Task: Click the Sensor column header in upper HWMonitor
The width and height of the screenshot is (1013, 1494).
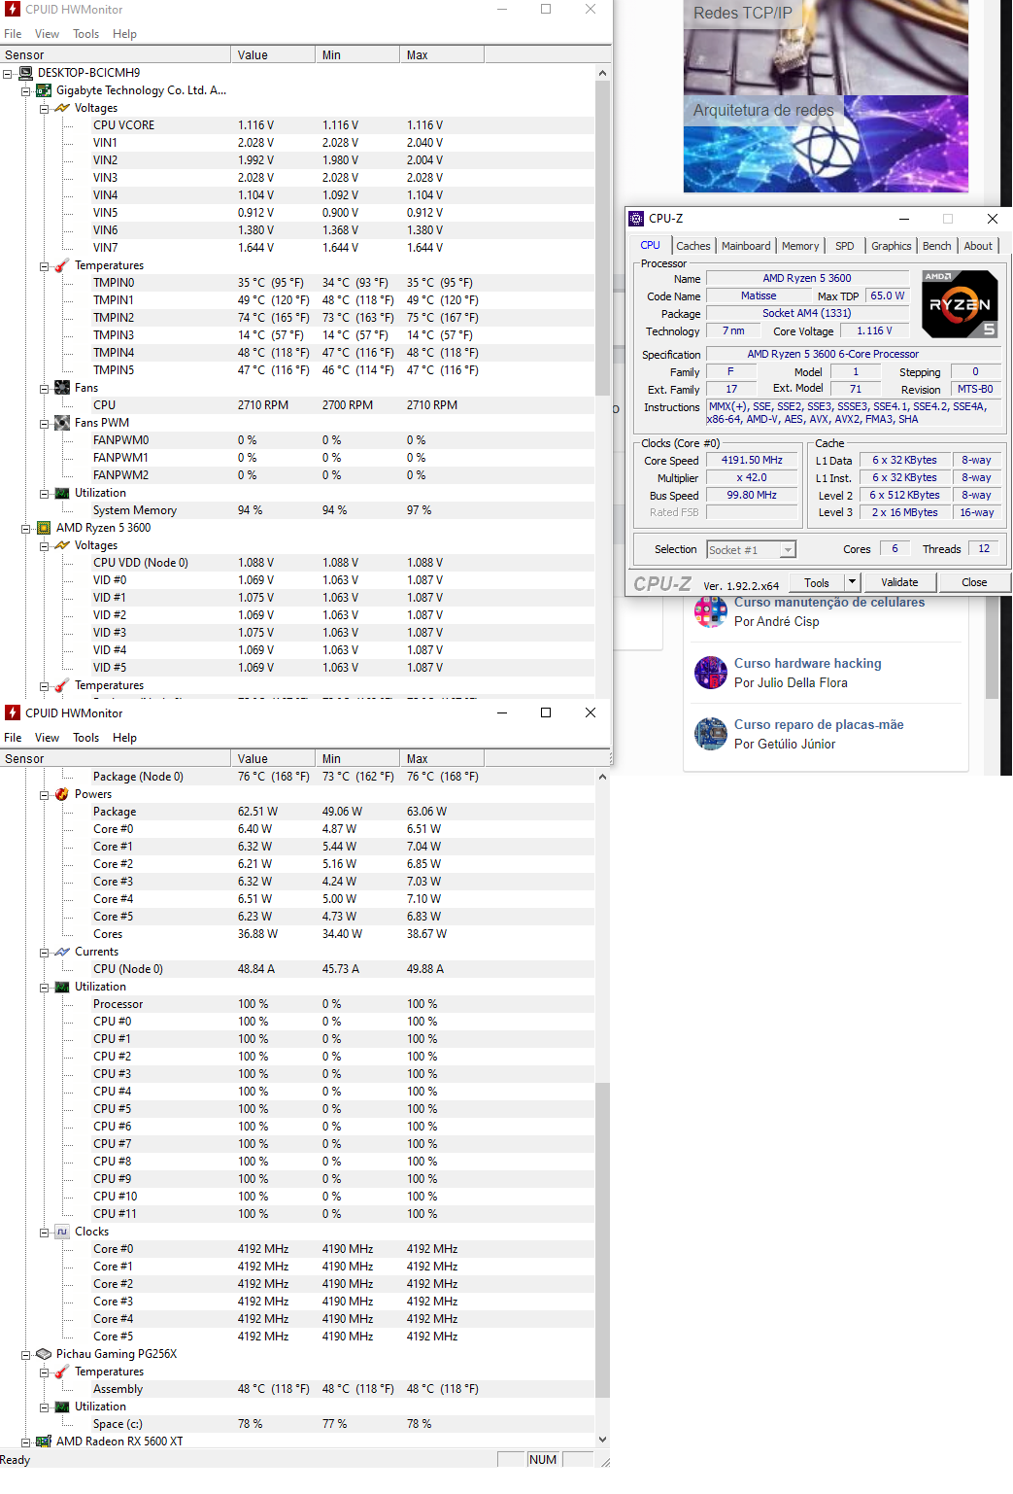Action: (x=116, y=55)
